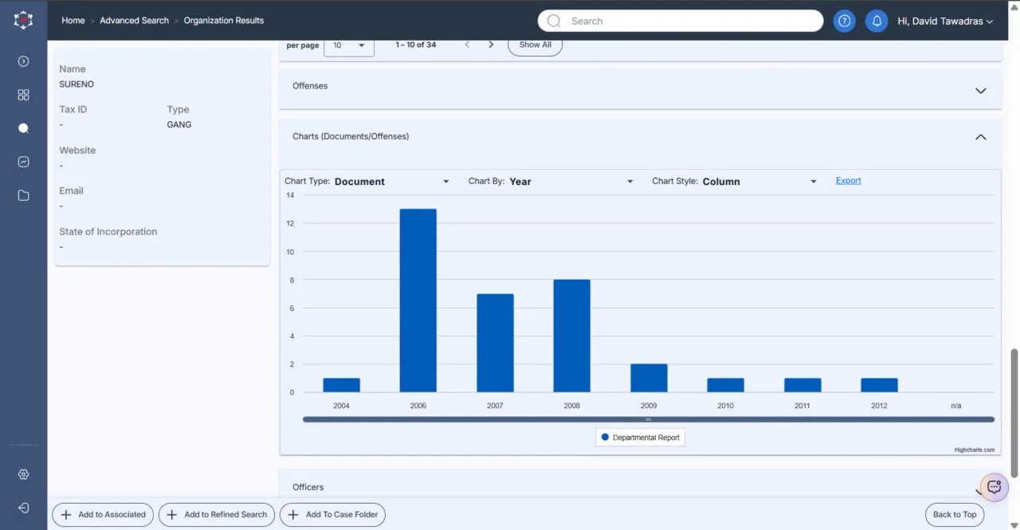Open the per page 10 dropdown

coord(349,45)
